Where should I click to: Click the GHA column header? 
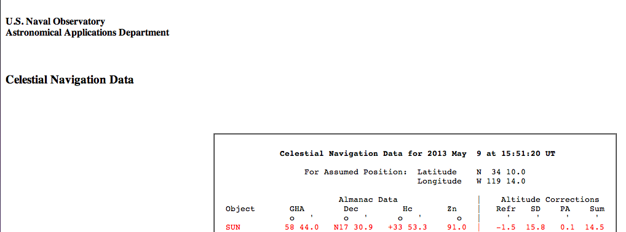pyautogui.click(x=296, y=209)
